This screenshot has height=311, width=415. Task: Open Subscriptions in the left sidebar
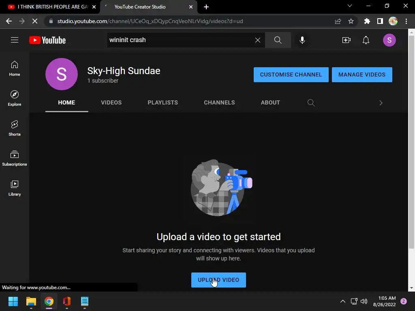coord(15,158)
